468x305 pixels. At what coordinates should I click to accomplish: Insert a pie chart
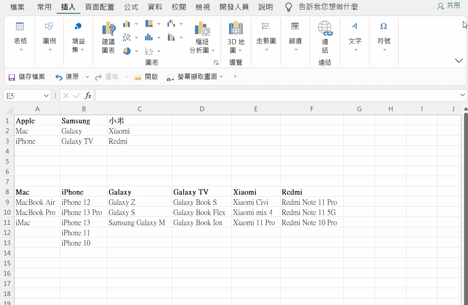127,51
